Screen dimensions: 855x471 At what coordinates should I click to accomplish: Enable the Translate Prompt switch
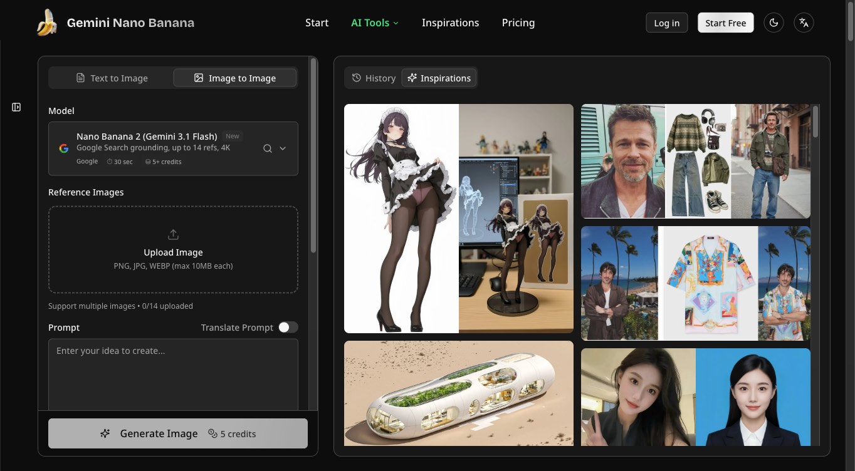[288, 328]
